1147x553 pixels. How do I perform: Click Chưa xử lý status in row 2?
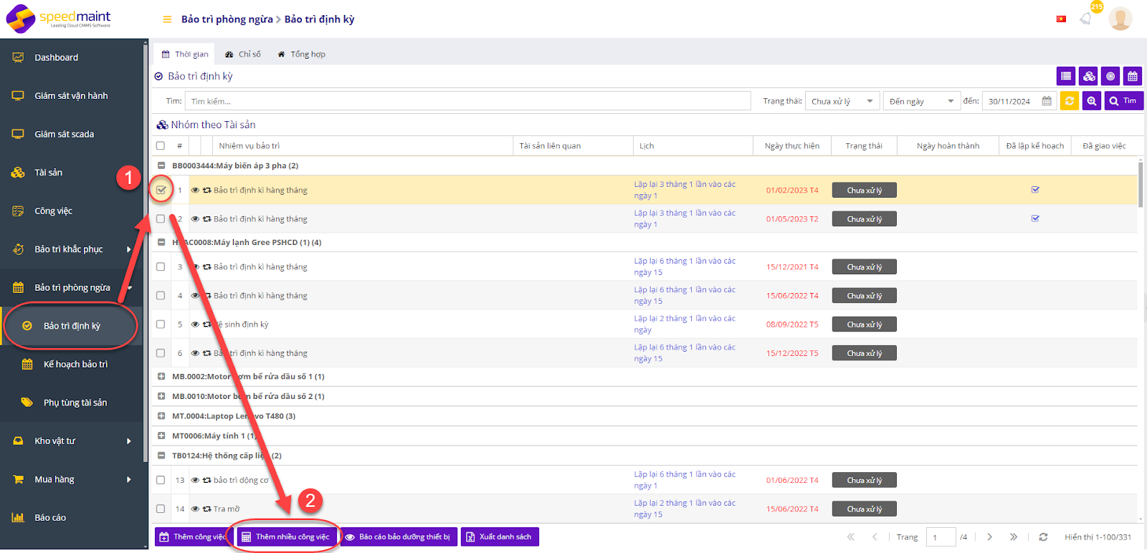point(864,219)
